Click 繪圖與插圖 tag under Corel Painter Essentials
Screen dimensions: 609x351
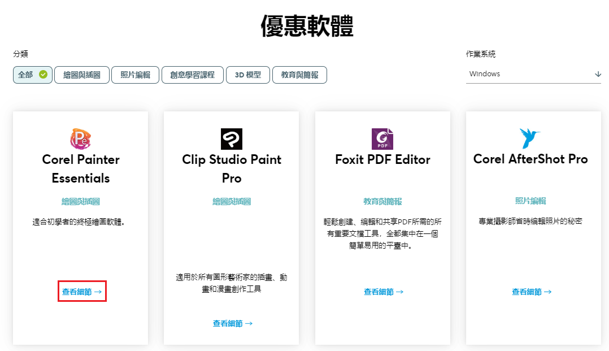click(81, 201)
